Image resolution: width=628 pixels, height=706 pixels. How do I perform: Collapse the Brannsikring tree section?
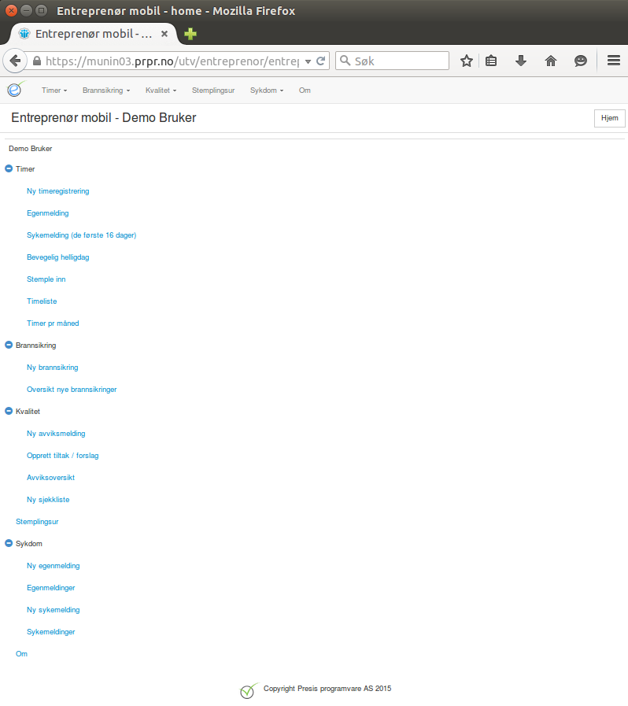point(9,345)
